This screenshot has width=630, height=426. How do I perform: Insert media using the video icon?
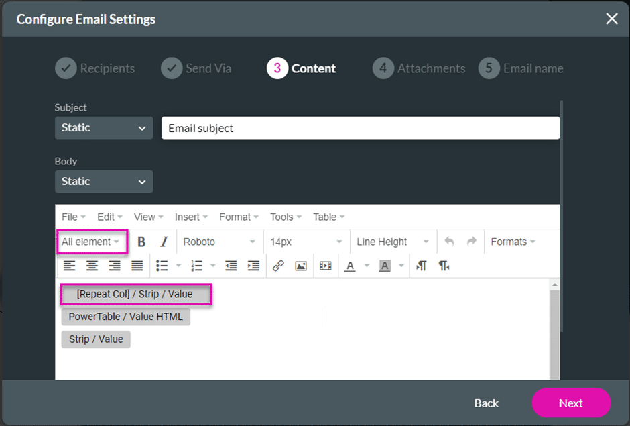pos(326,266)
